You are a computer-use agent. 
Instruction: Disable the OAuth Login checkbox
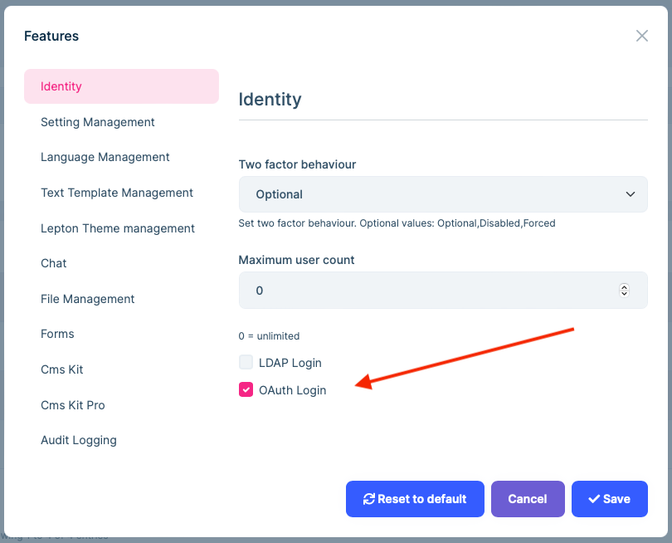click(246, 389)
